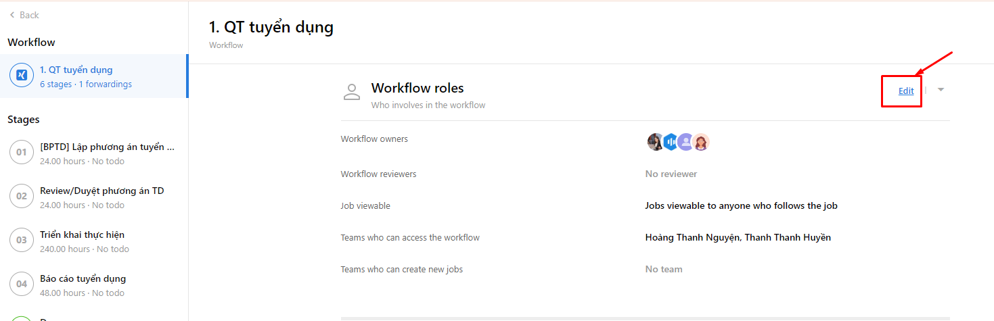Viewport: 994px width, 321px height.
Task: Click the page title 1. QT tuyển dụng
Action: 271,28
